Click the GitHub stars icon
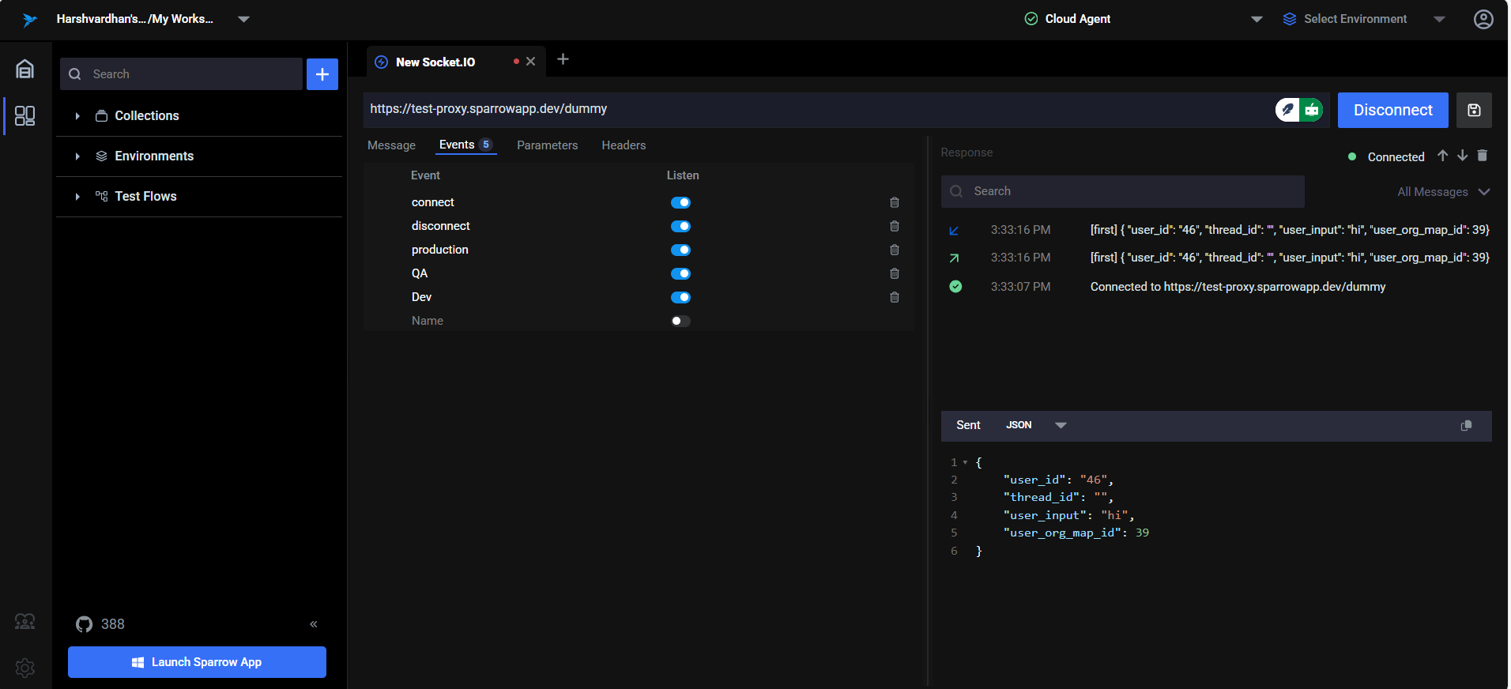 (84, 624)
